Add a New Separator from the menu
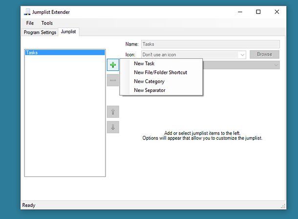The width and height of the screenshot is (298, 219). tap(149, 90)
